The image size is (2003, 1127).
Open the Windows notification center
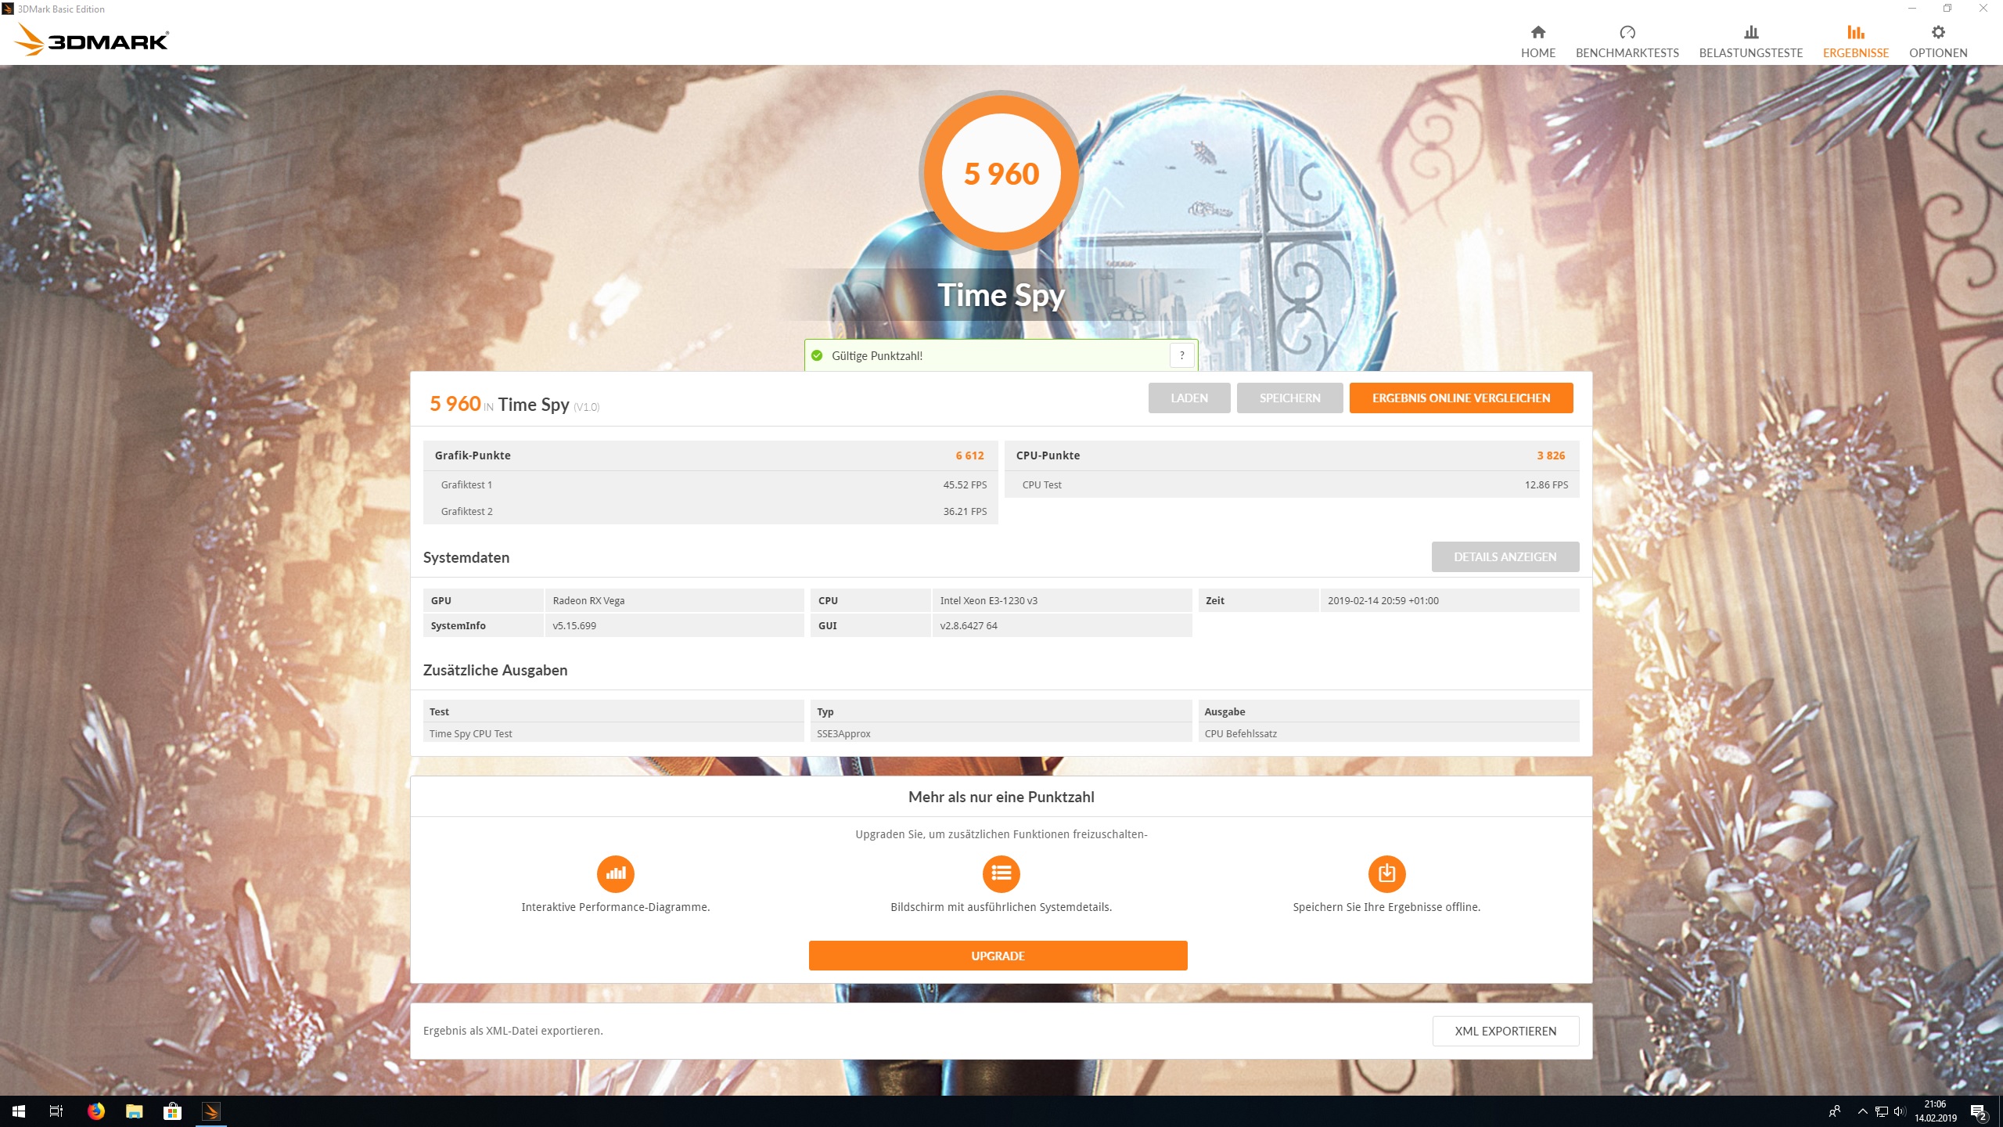pos(1977,1111)
